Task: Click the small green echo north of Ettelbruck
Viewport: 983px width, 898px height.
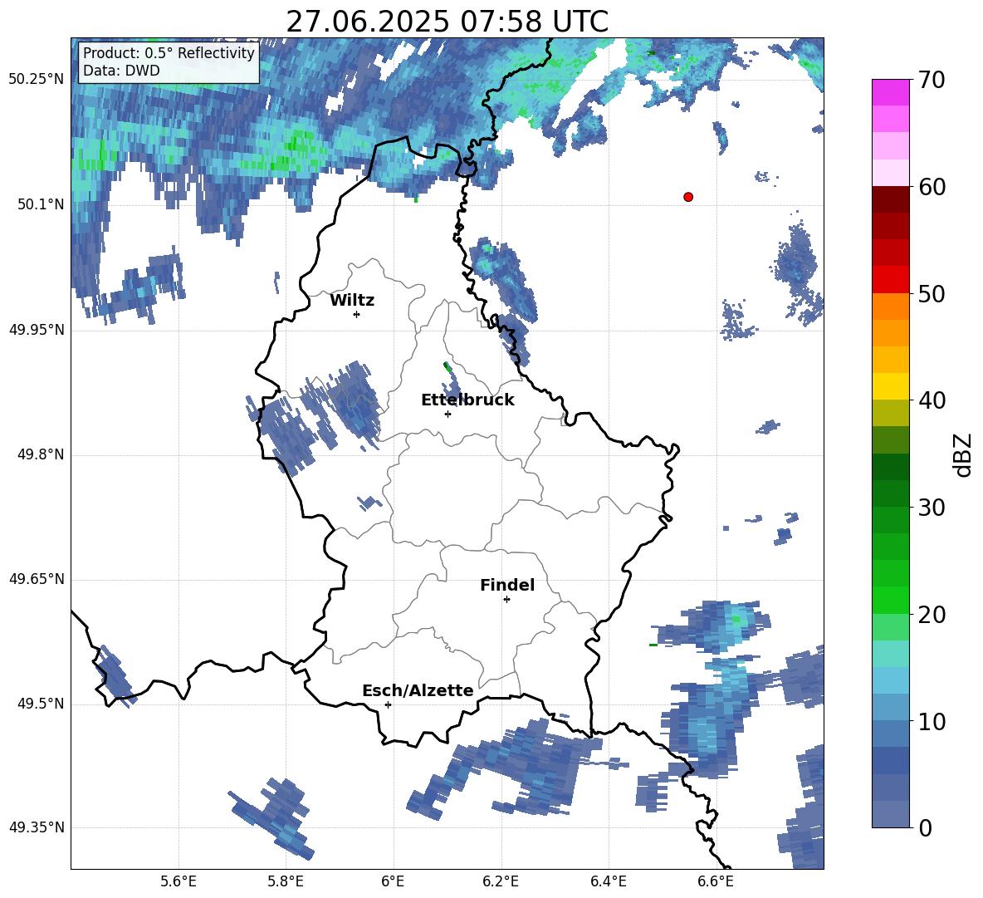Action: pos(447,366)
